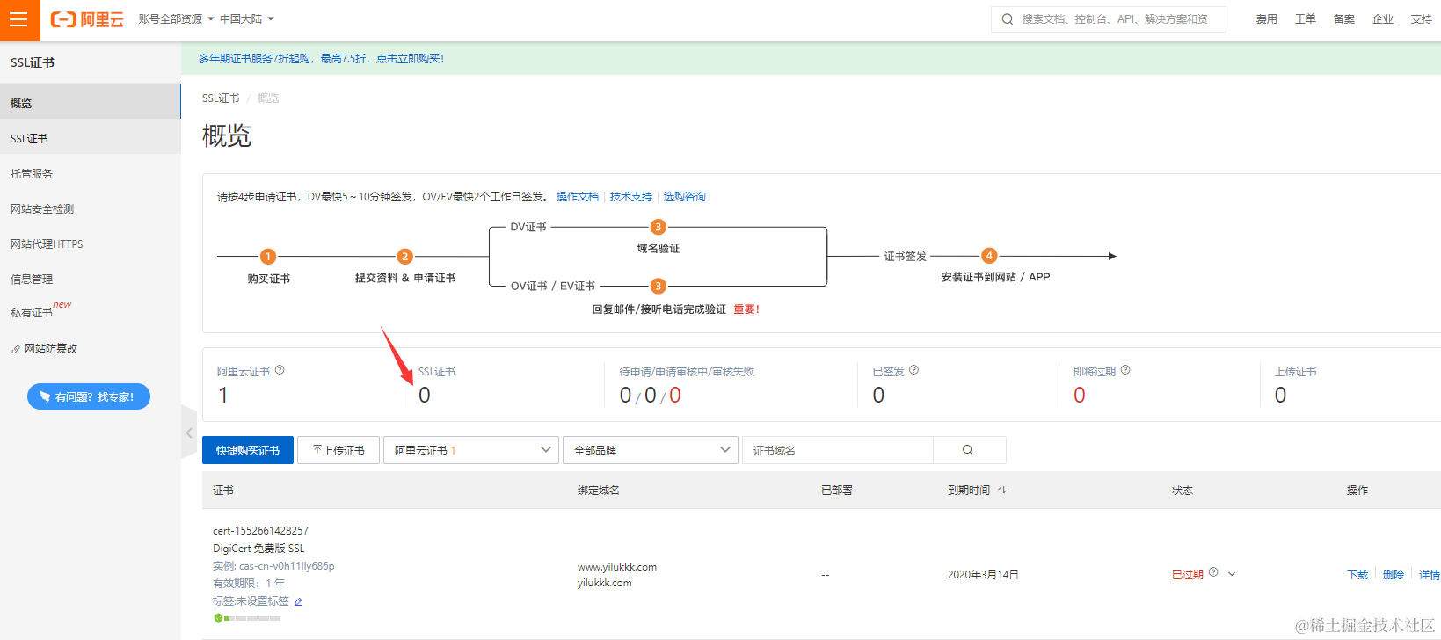
Task: Click bound domain www.yilukkk.com
Action: (617, 567)
